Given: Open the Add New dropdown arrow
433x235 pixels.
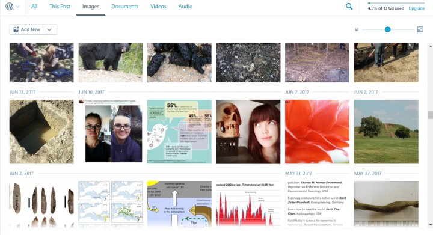Looking at the screenshot, I should pos(49,29).
